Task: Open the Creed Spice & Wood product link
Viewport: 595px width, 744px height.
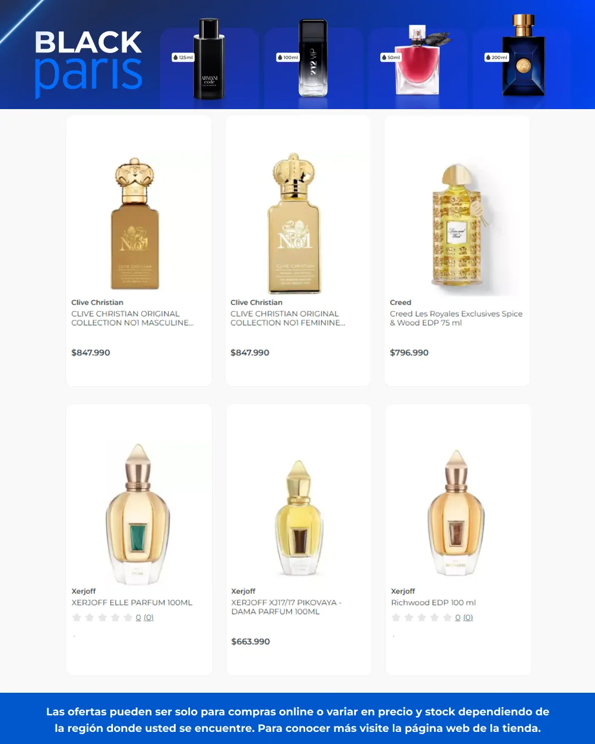Action: coord(456,318)
